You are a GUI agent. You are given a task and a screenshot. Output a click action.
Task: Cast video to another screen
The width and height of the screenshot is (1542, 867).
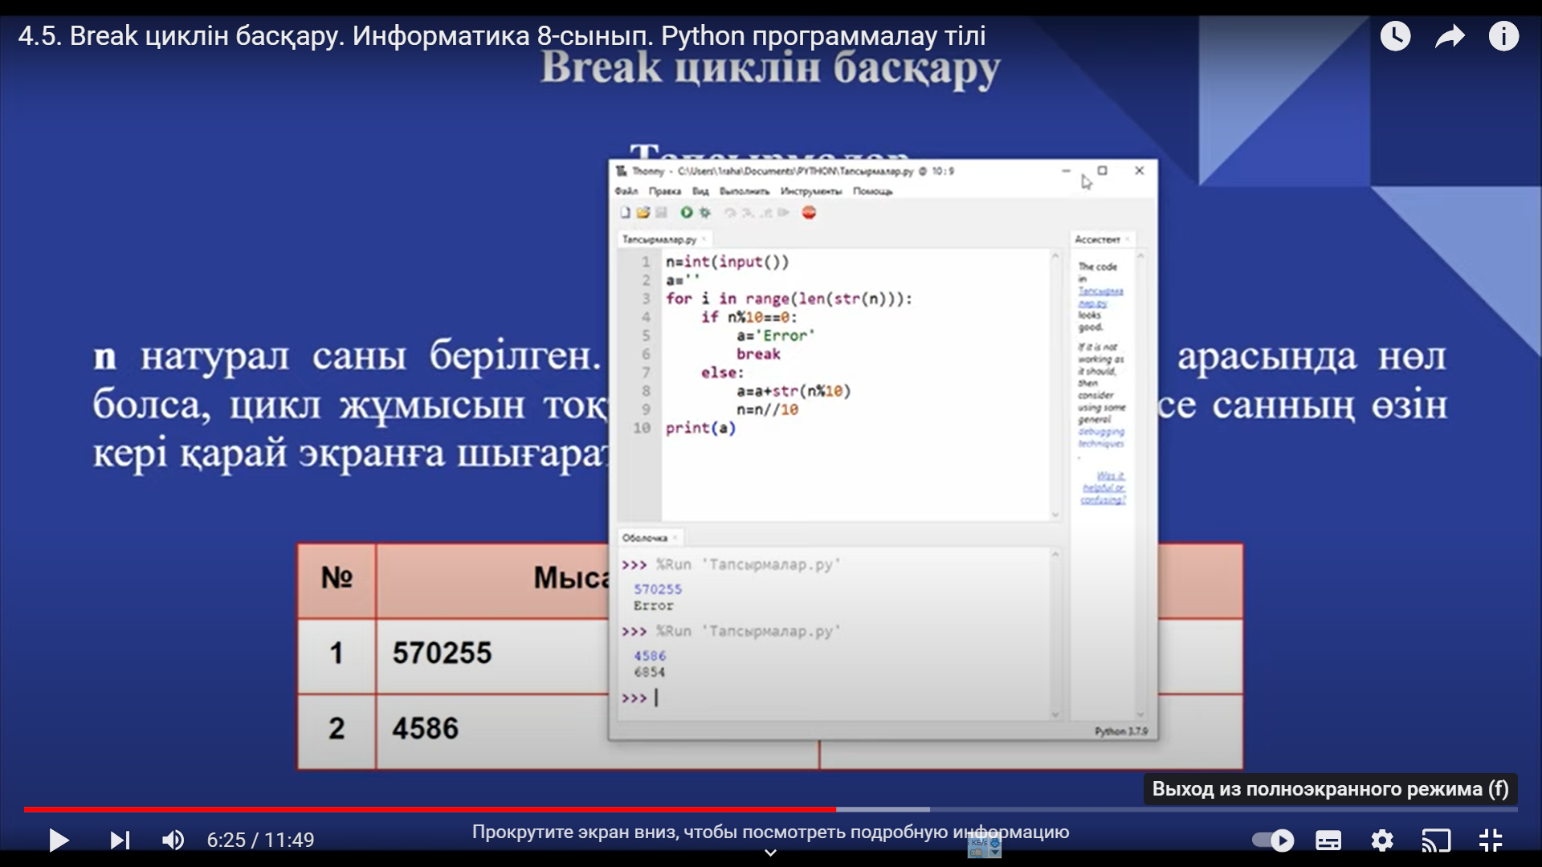[1436, 840]
